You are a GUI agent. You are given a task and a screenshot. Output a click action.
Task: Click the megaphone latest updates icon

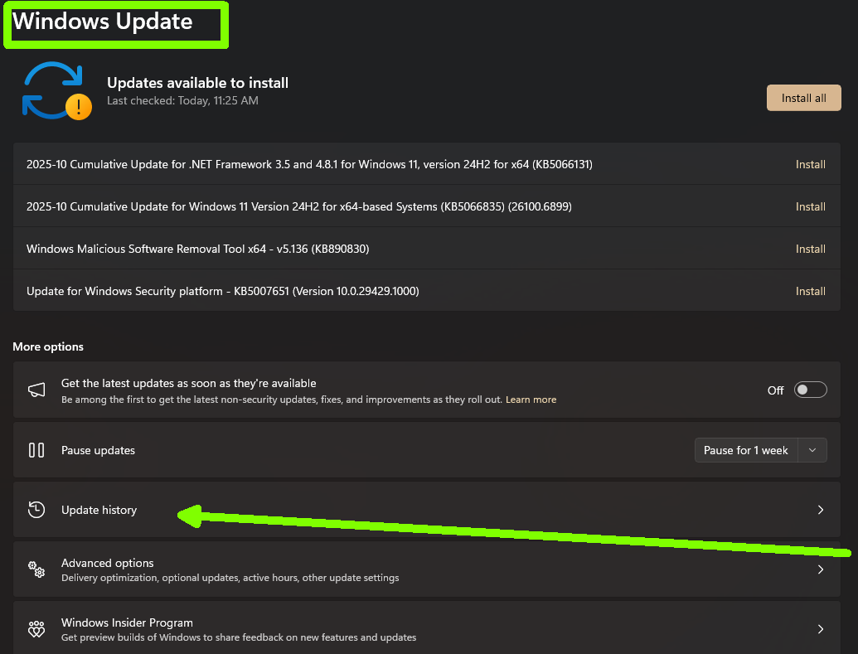(x=36, y=390)
